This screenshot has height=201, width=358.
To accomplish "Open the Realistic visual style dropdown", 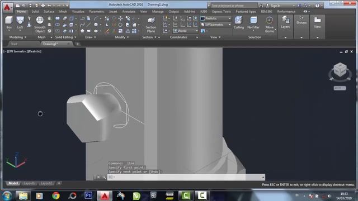I will pos(216,18).
